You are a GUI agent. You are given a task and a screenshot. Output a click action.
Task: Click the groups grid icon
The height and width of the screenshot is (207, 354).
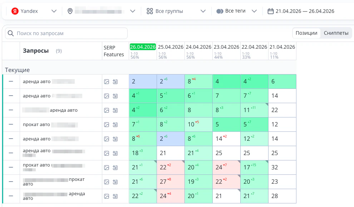pos(150,11)
